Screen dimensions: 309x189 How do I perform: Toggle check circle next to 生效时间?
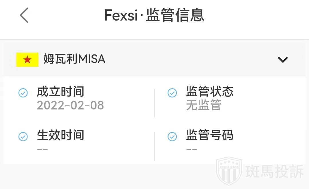[23, 137]
